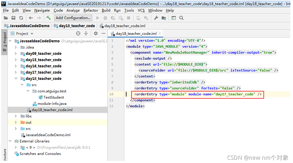Screen dimensions: 293x163
Task: Click the Back navigation arrow
Action: click(31, 18)
